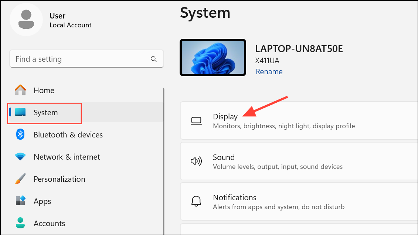Click the Accounts person icon
Screen dimensions: 418x235
(20, 223)
